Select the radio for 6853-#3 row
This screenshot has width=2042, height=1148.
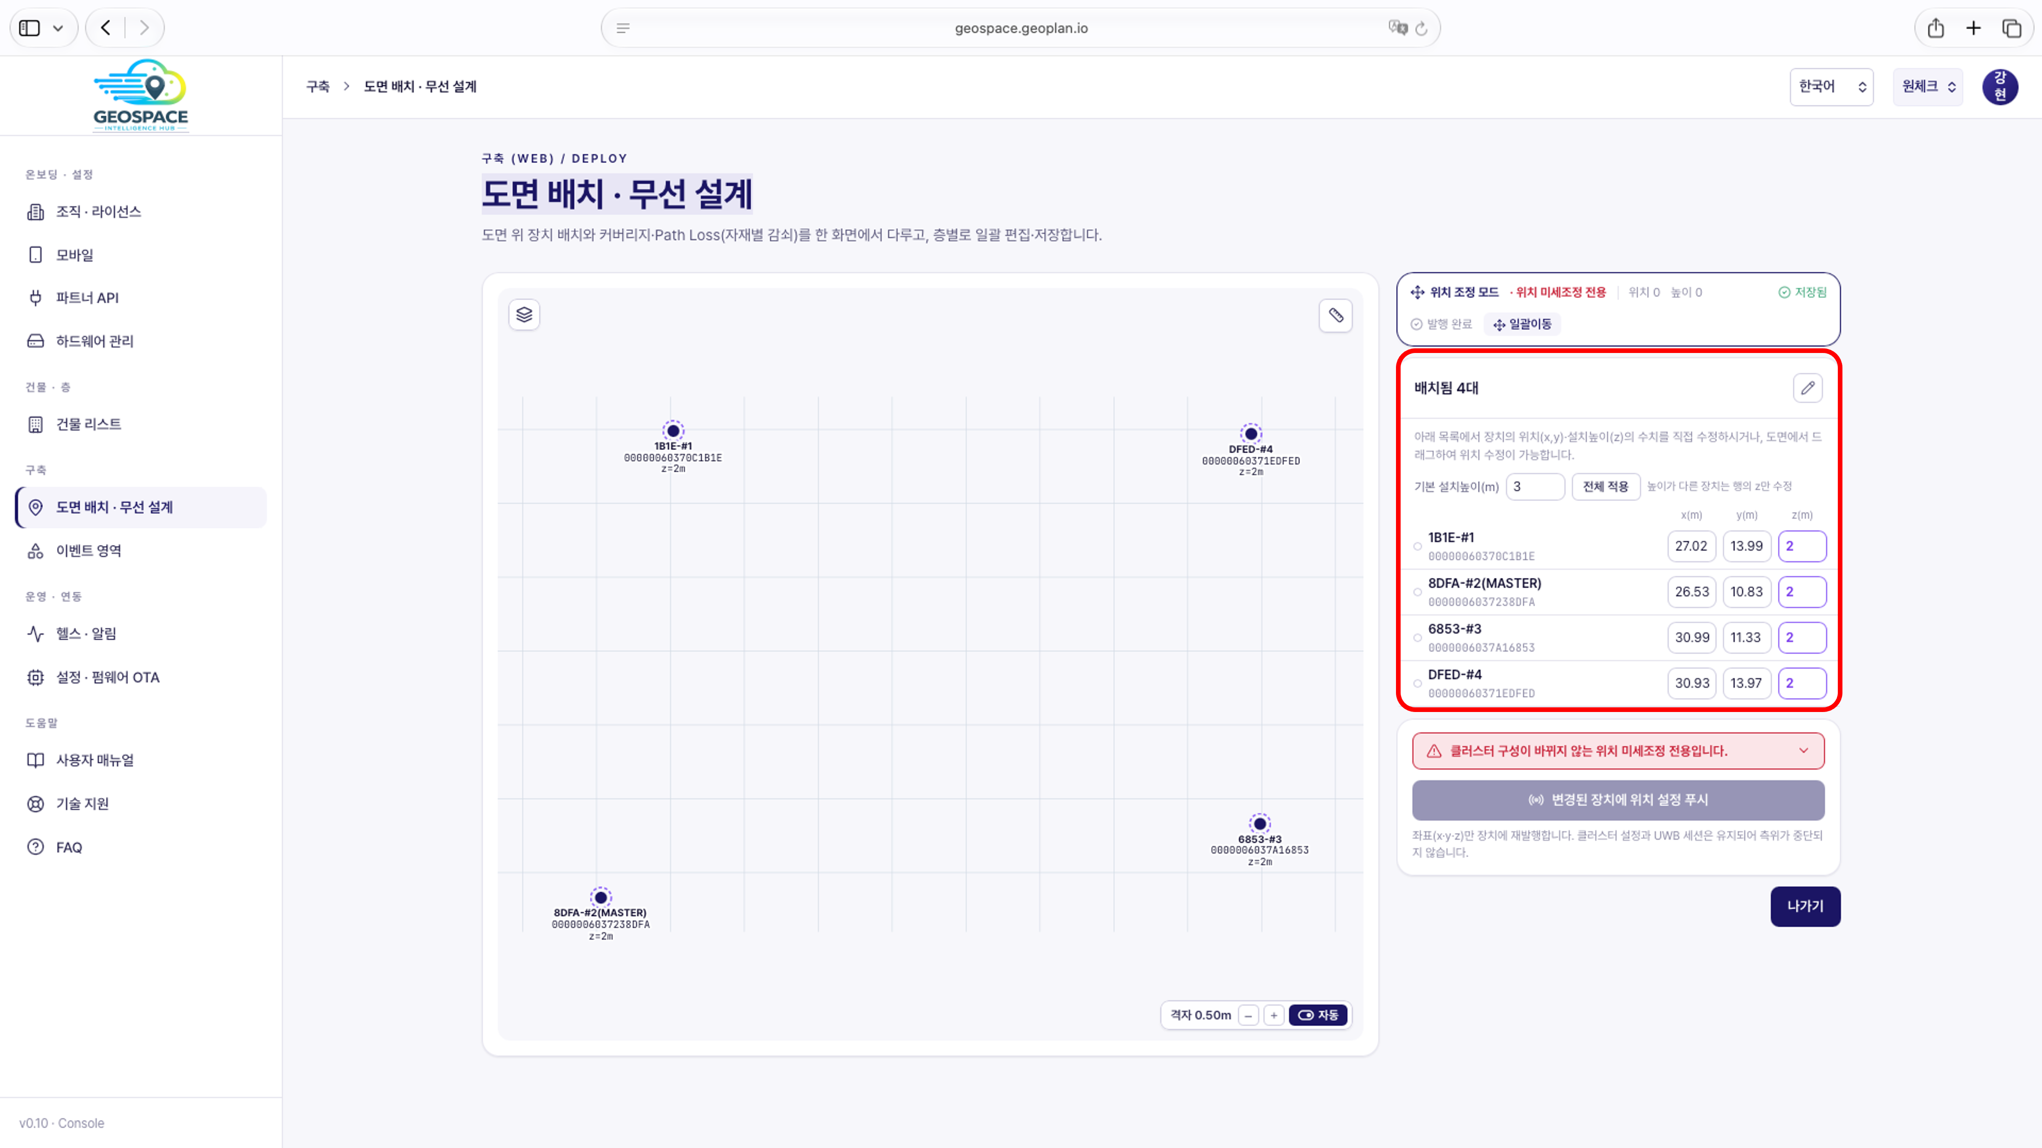click(x=1417, y=638)
